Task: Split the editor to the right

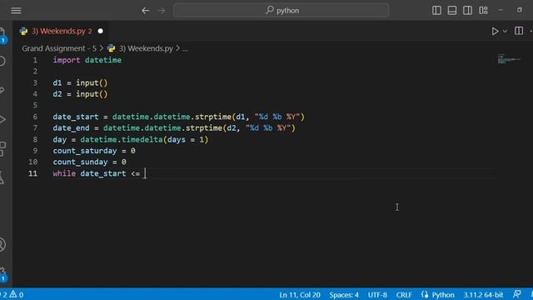Action: coord(519,31)
